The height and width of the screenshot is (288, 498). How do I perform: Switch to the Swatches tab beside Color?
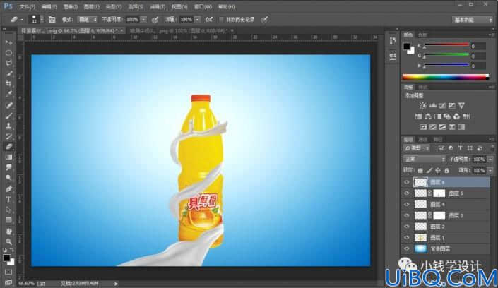click(x=422, y=35)
